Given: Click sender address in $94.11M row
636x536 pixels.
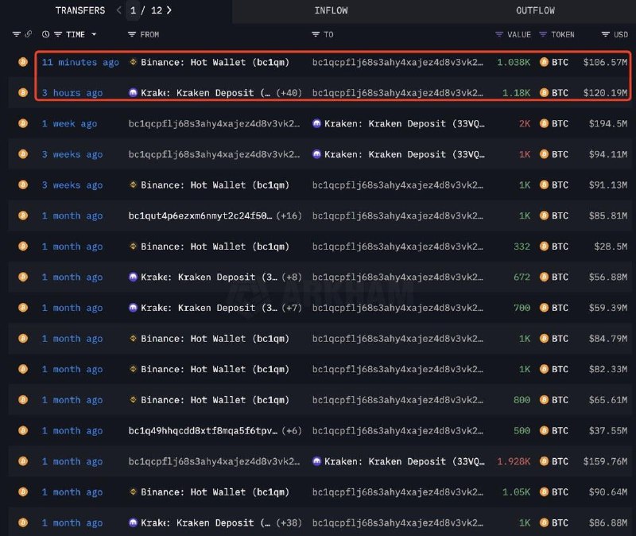Looking at the screenshot, I should pos(214,154).
